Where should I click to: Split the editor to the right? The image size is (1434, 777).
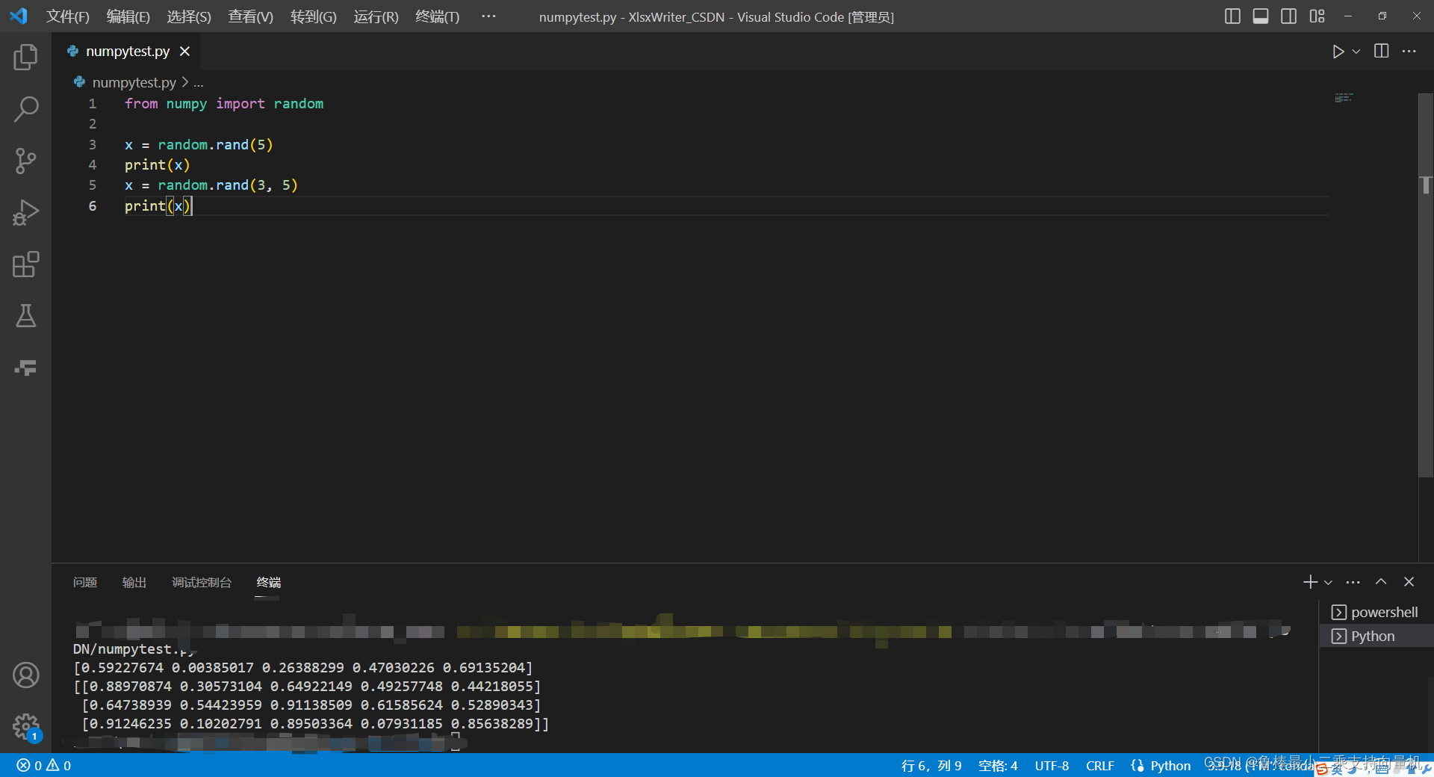[x=1382, y=52]
